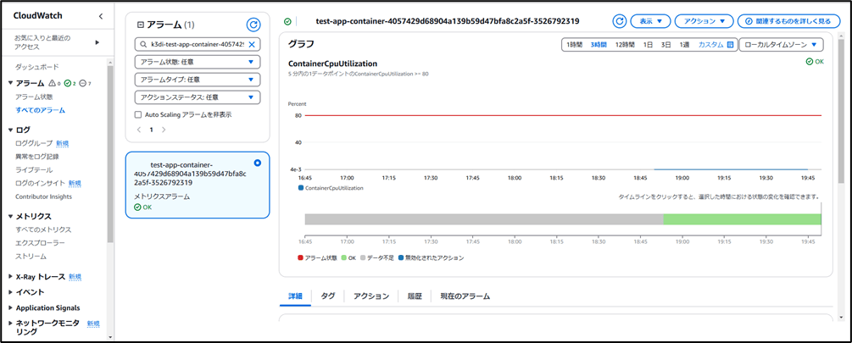This screenshot has width=852, height=343.
Task: Open ダッシュボード in sidebar
Action: click(37, 67)
